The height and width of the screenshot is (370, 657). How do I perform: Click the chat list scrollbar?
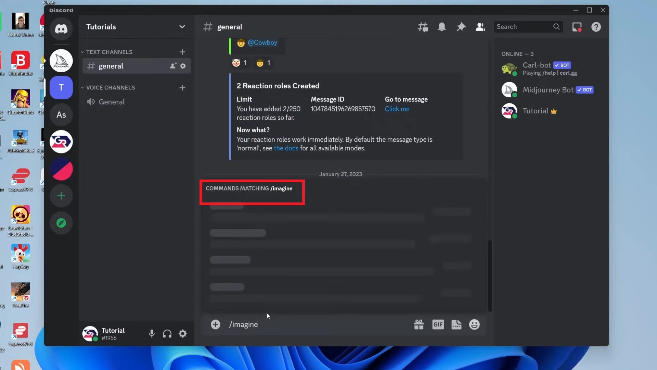[x=490, y=275]
